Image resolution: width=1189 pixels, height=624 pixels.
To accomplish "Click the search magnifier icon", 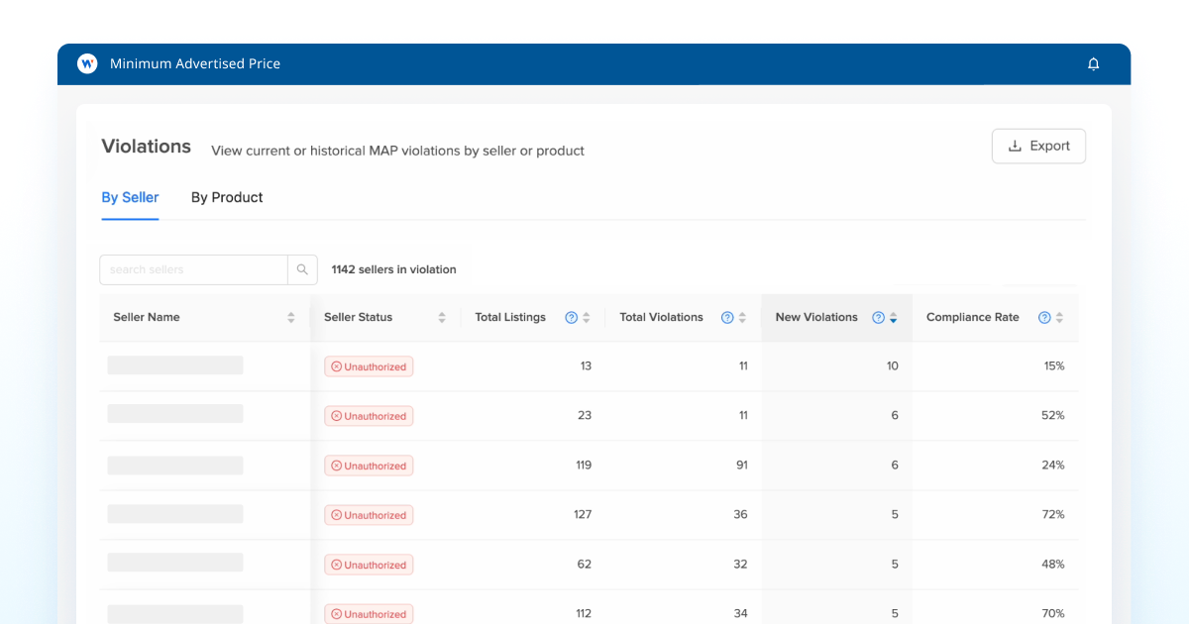I will pos(302,268).
